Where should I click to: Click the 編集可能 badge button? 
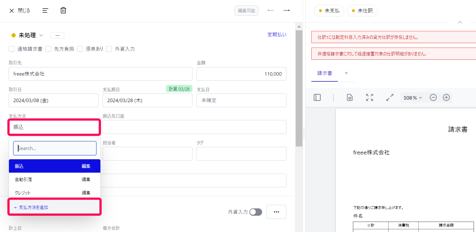246,11
